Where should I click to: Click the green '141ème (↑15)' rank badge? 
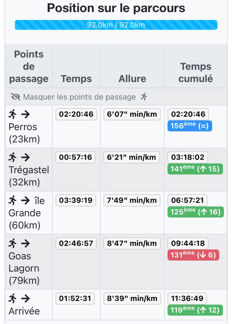[x=195, y=169]
